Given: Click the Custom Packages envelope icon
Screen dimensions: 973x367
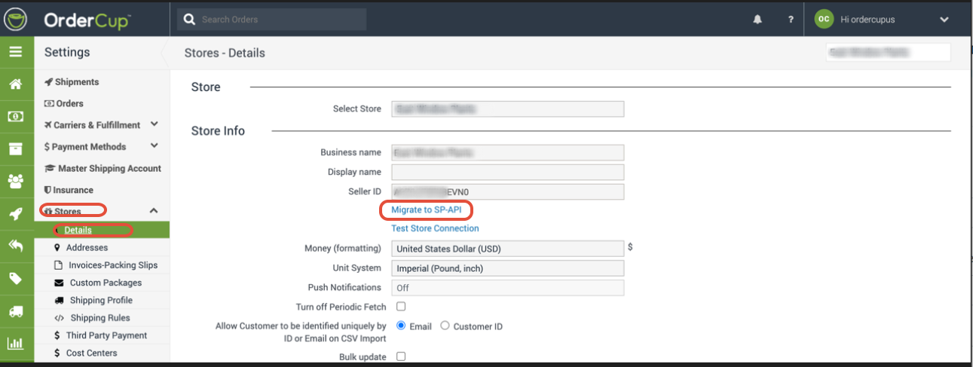Looking at the screenshot, I should (x=59, y=283).
